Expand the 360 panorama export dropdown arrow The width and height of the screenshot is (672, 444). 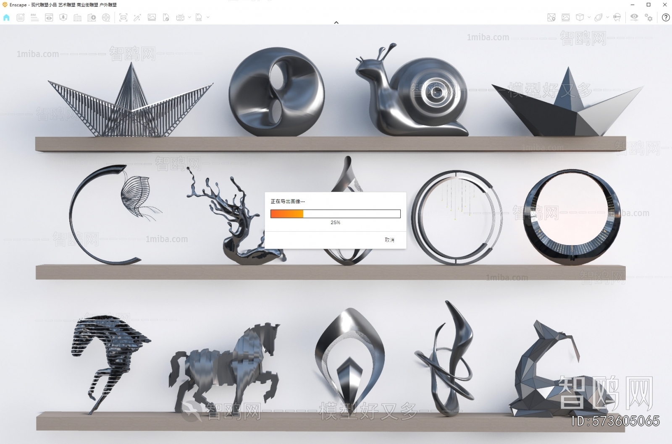(x=189, y=17)
